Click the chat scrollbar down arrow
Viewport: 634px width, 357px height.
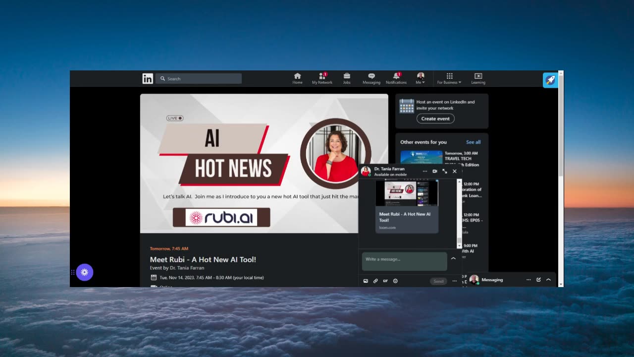[459, 245]
